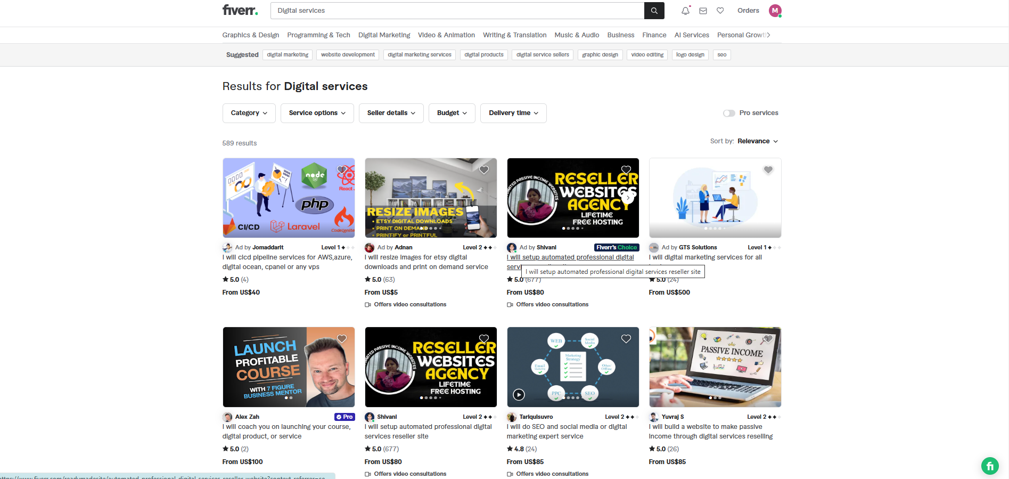Viewport: 1009px width, 479px height.
Task: Open 'I will do SEO and social media' title
Action: pyautogui.click(x=567, y=432)
